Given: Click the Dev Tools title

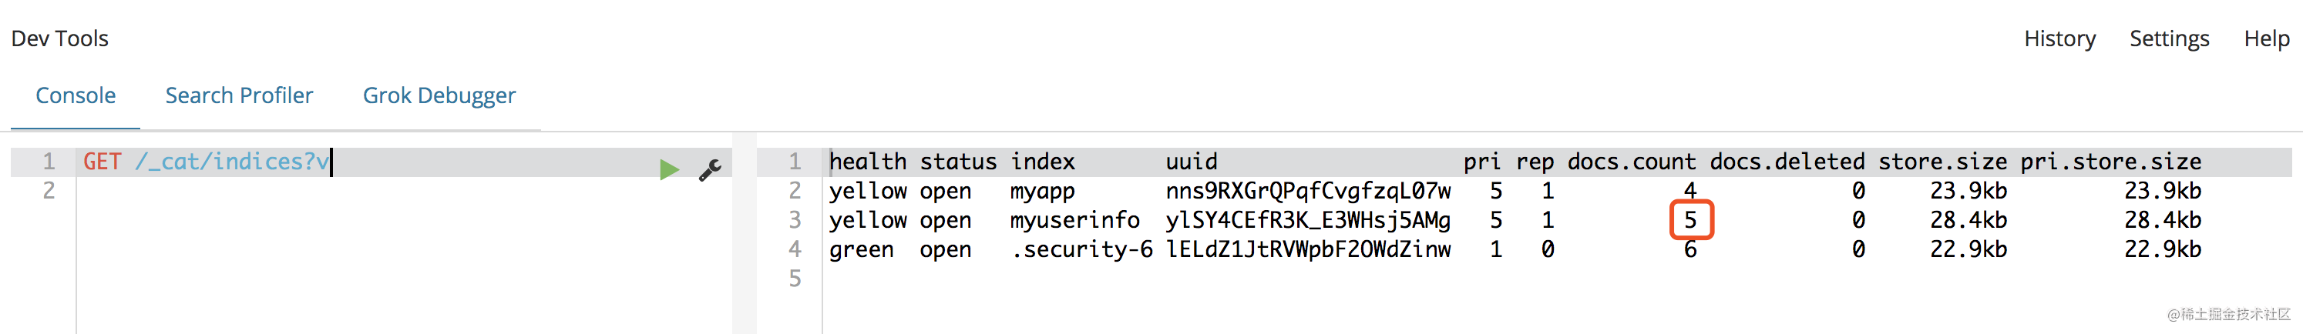Looking at the screenshot, I should pos(60,38).
